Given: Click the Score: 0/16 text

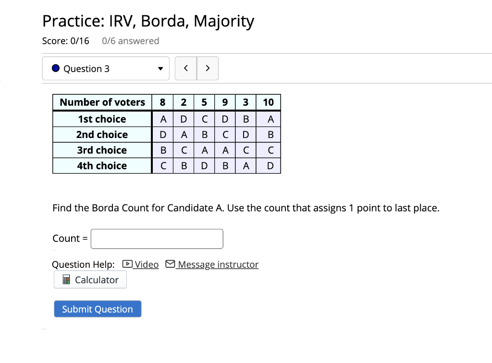Looking at the screenshot, I should (x=65, y=41).
